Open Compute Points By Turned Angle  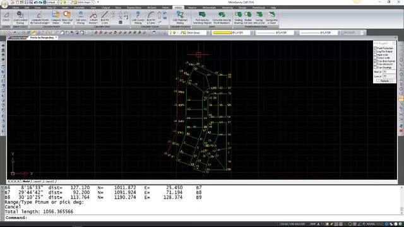coord(40,17)
